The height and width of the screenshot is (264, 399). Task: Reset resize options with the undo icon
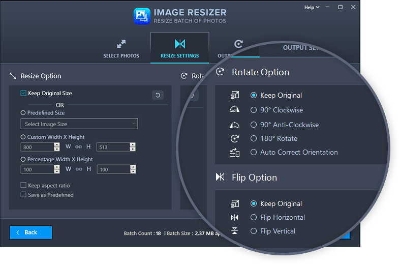(158, 95)
